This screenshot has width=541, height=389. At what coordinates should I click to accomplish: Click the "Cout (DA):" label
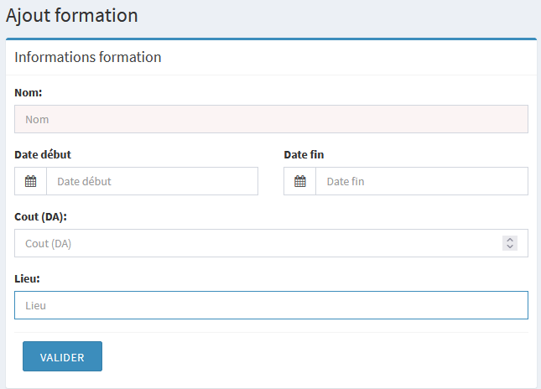tap(41, 216)
